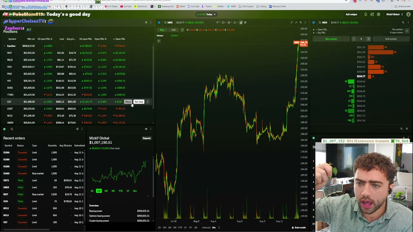Click the ladder quantity input field
The height and width of the screenshot is (232, 413).
[361, 39]
